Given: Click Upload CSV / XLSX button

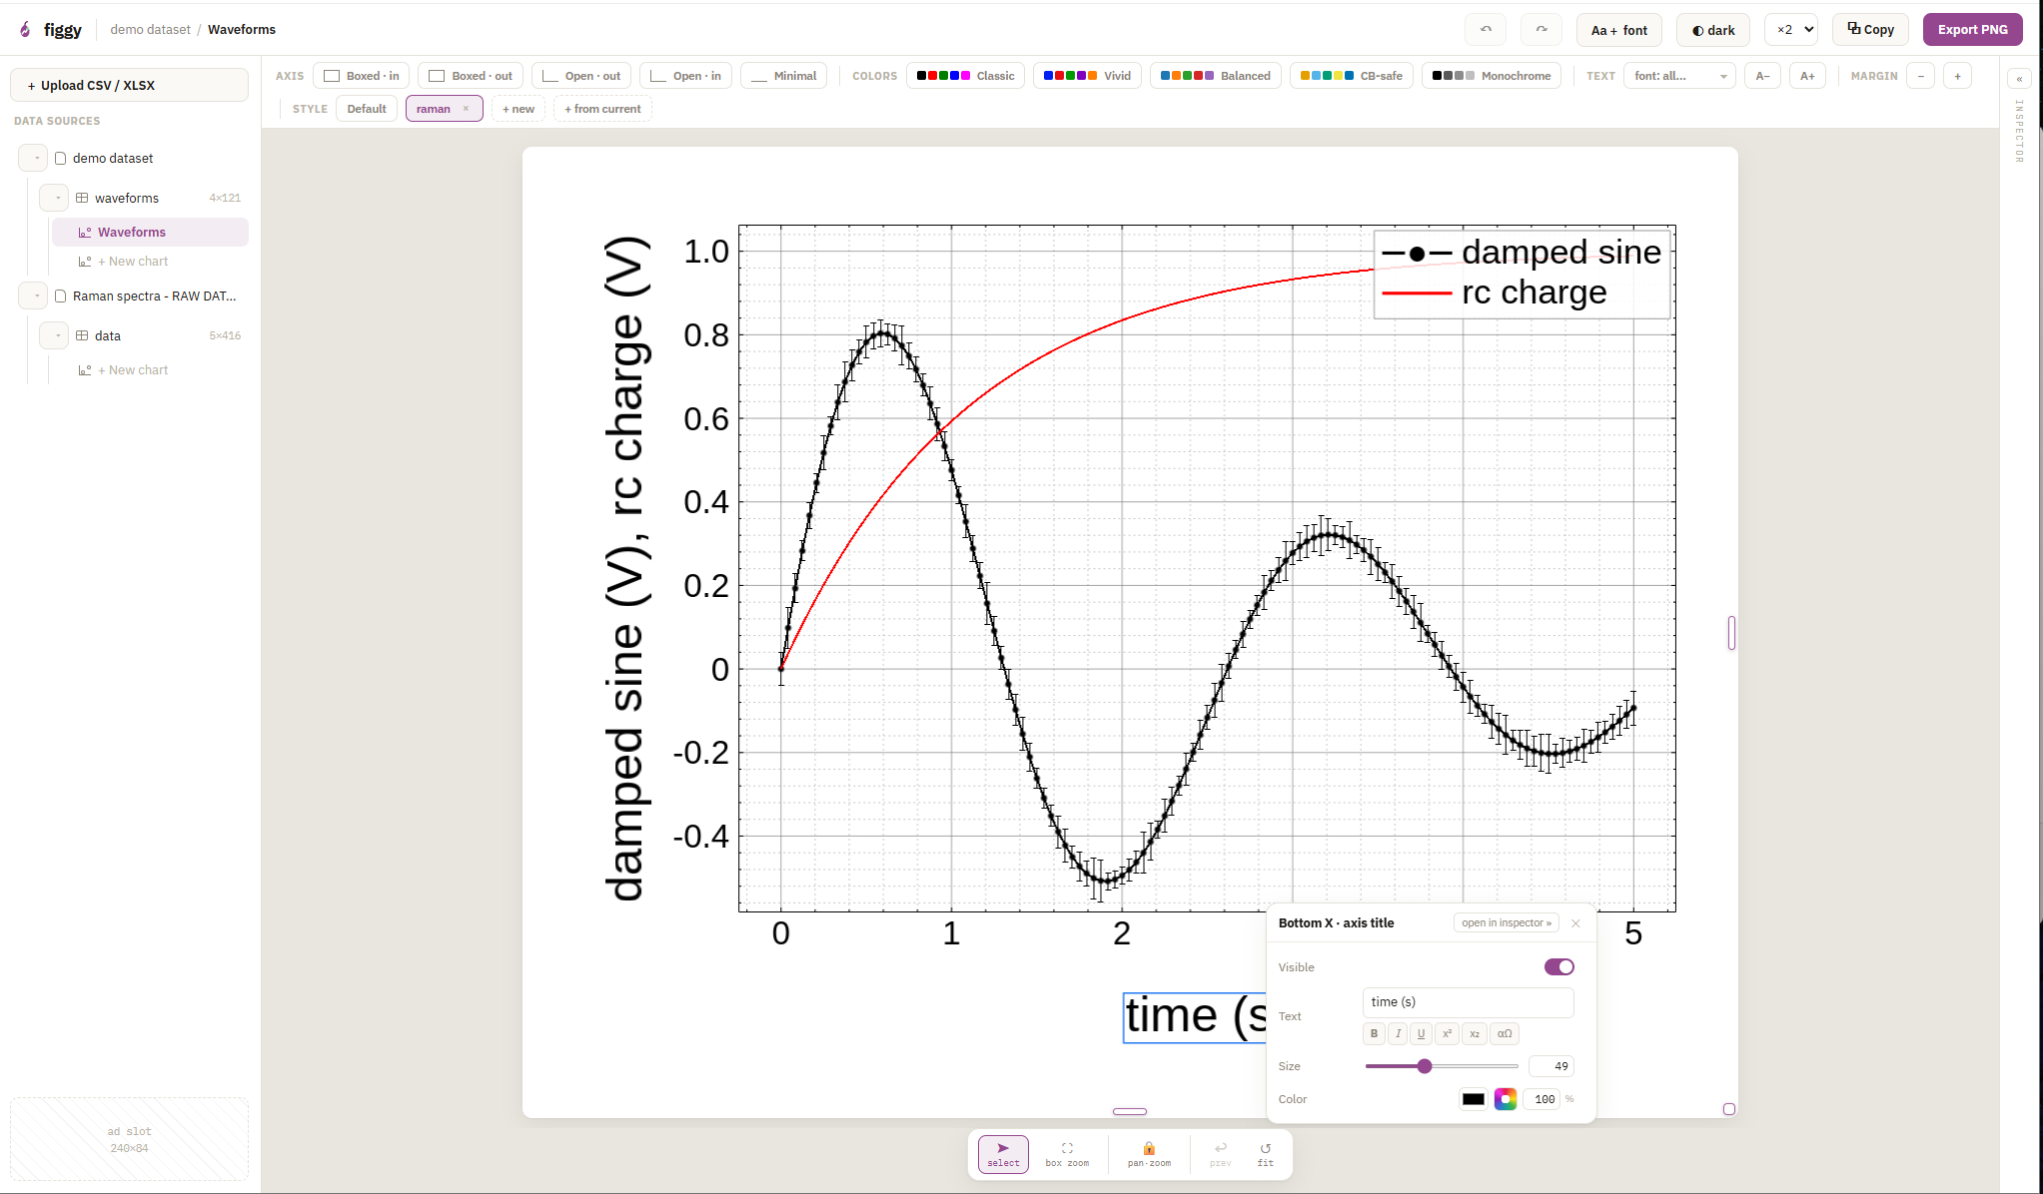Looking at the screenshot, I should (x=129, y=85).
